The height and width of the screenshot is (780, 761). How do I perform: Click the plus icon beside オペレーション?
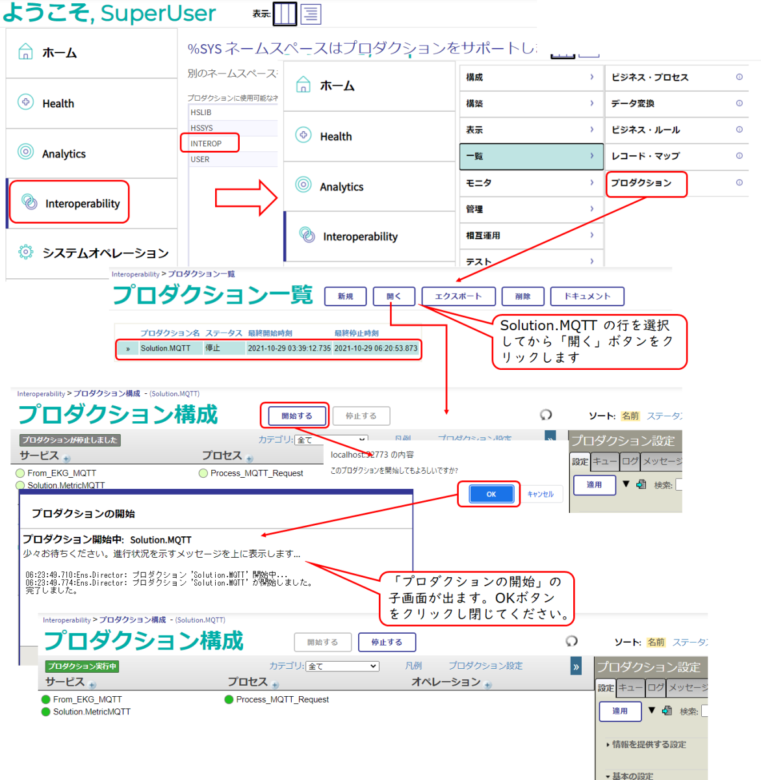click(x=488, y=685)
